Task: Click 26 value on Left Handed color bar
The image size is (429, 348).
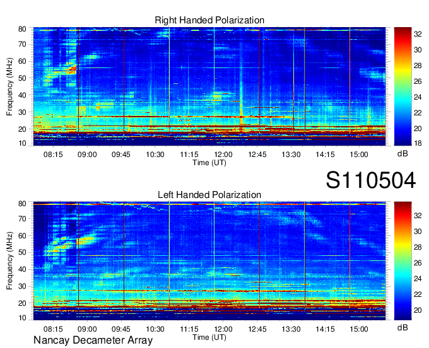Action: pos(418,263)
